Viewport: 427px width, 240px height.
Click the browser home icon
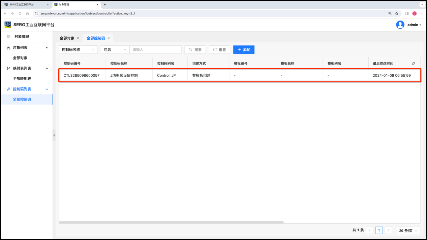27,13
